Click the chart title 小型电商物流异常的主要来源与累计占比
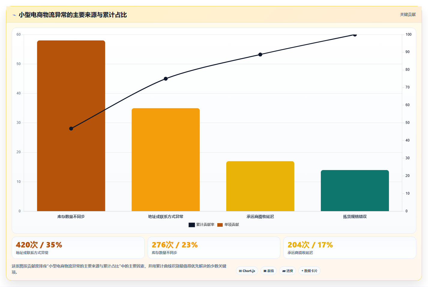The image size is (428, 287). tap(73, 15)
